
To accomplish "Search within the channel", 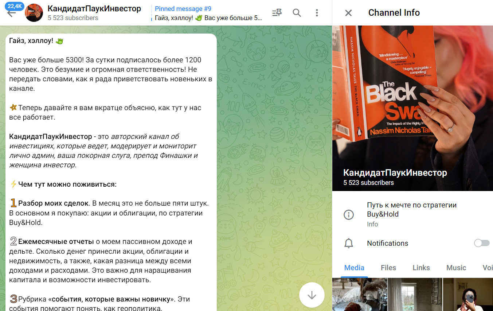I will 297,13.
